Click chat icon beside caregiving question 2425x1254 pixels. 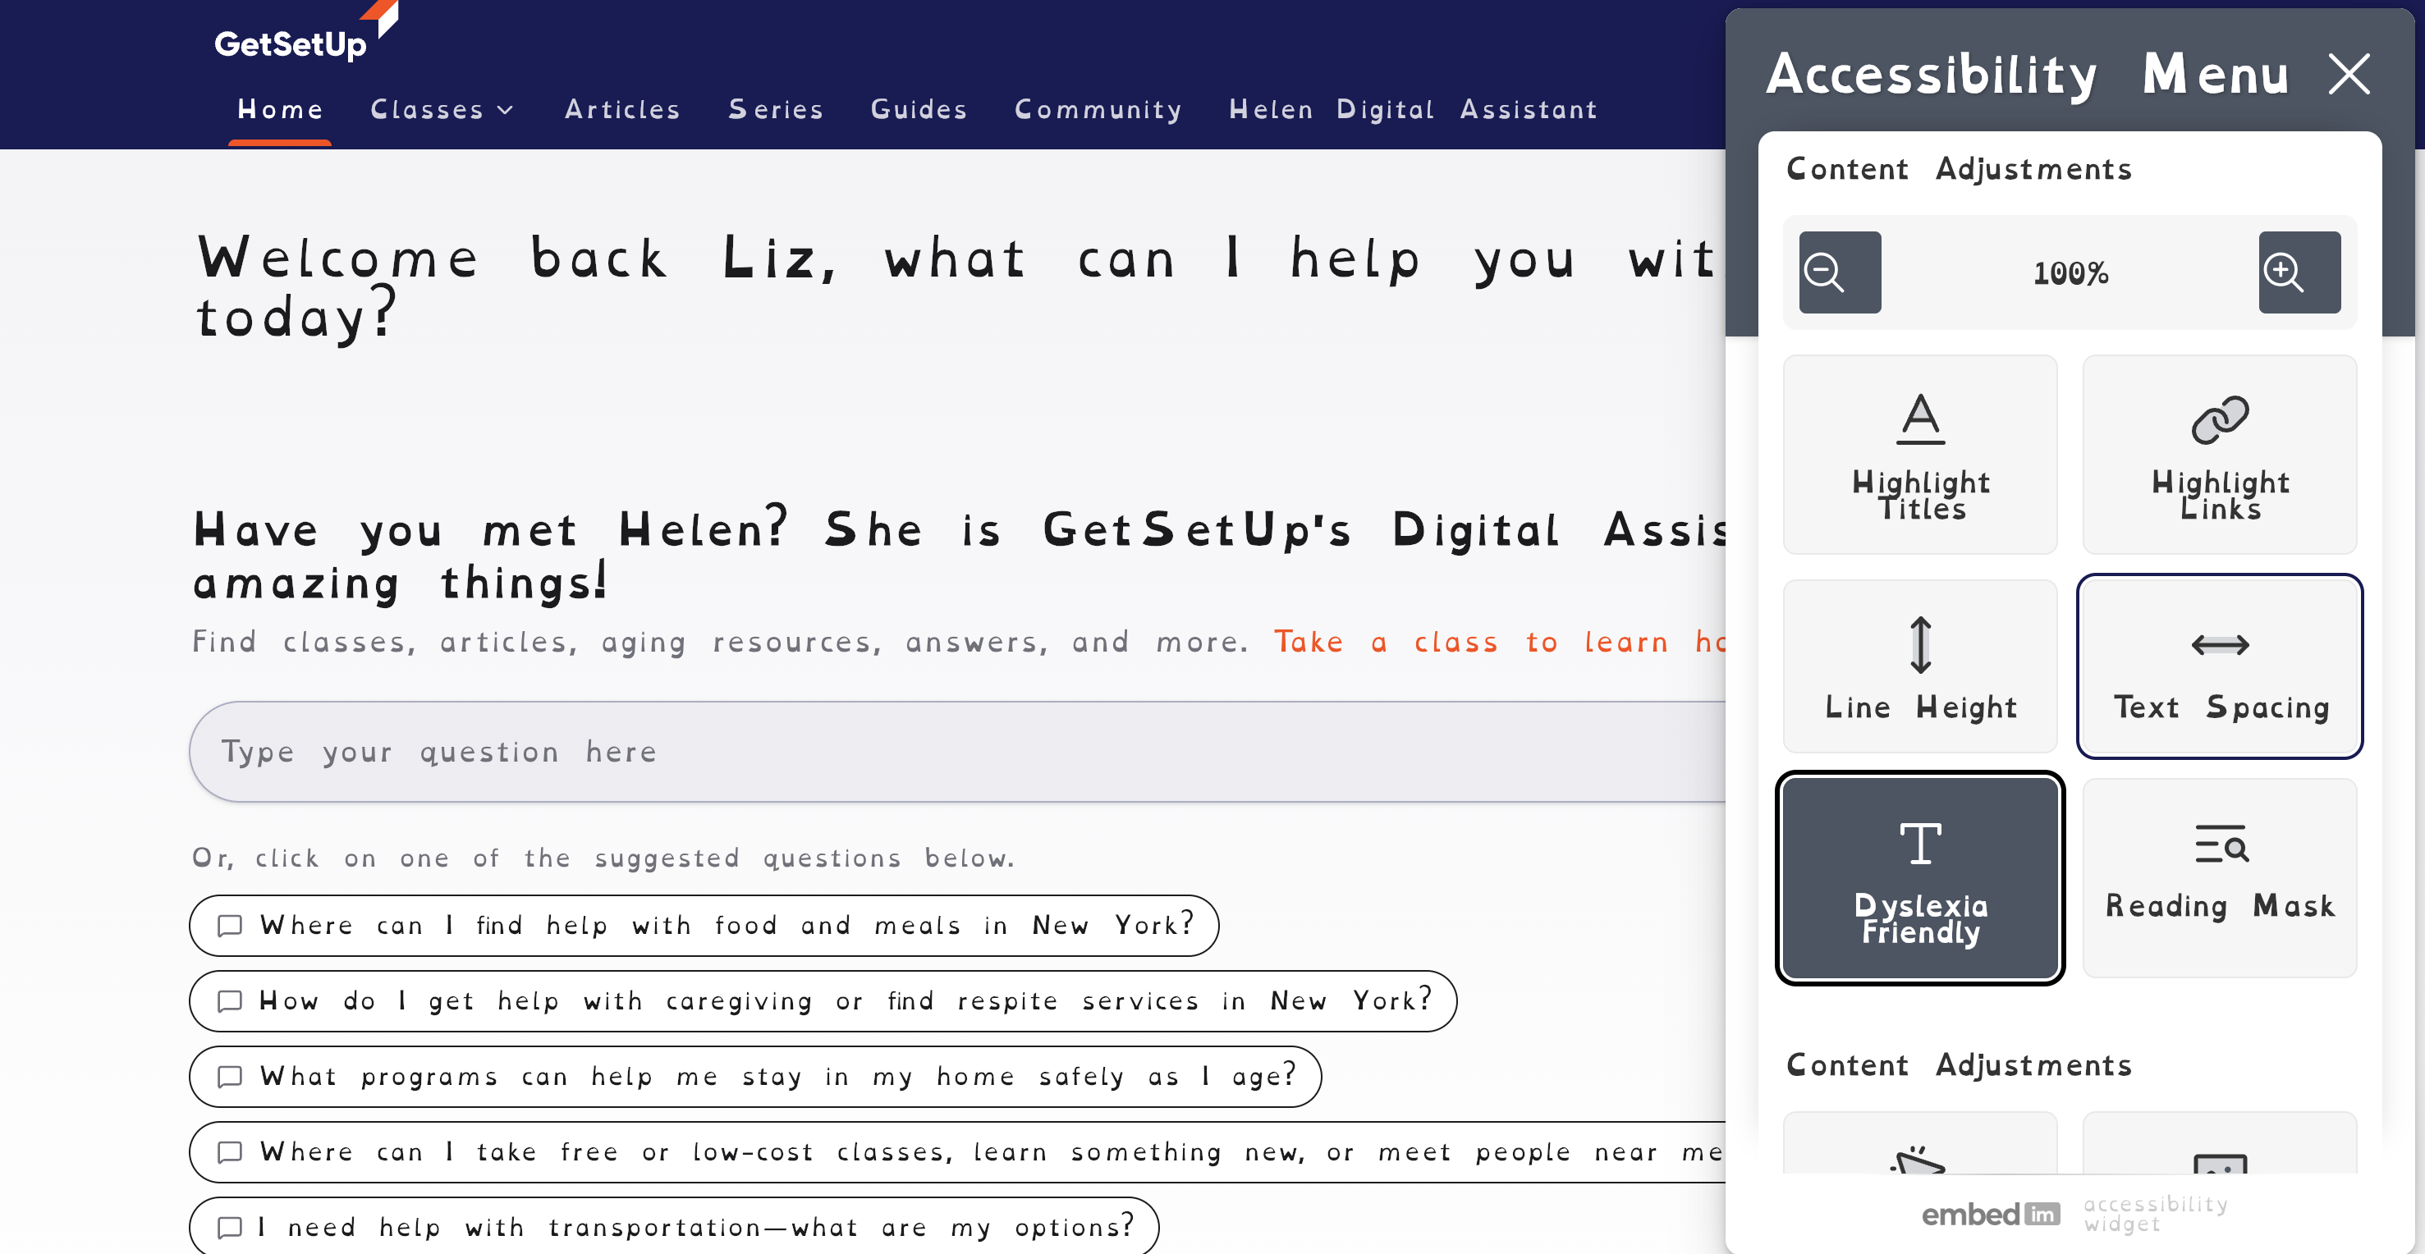pos(230,1000)
